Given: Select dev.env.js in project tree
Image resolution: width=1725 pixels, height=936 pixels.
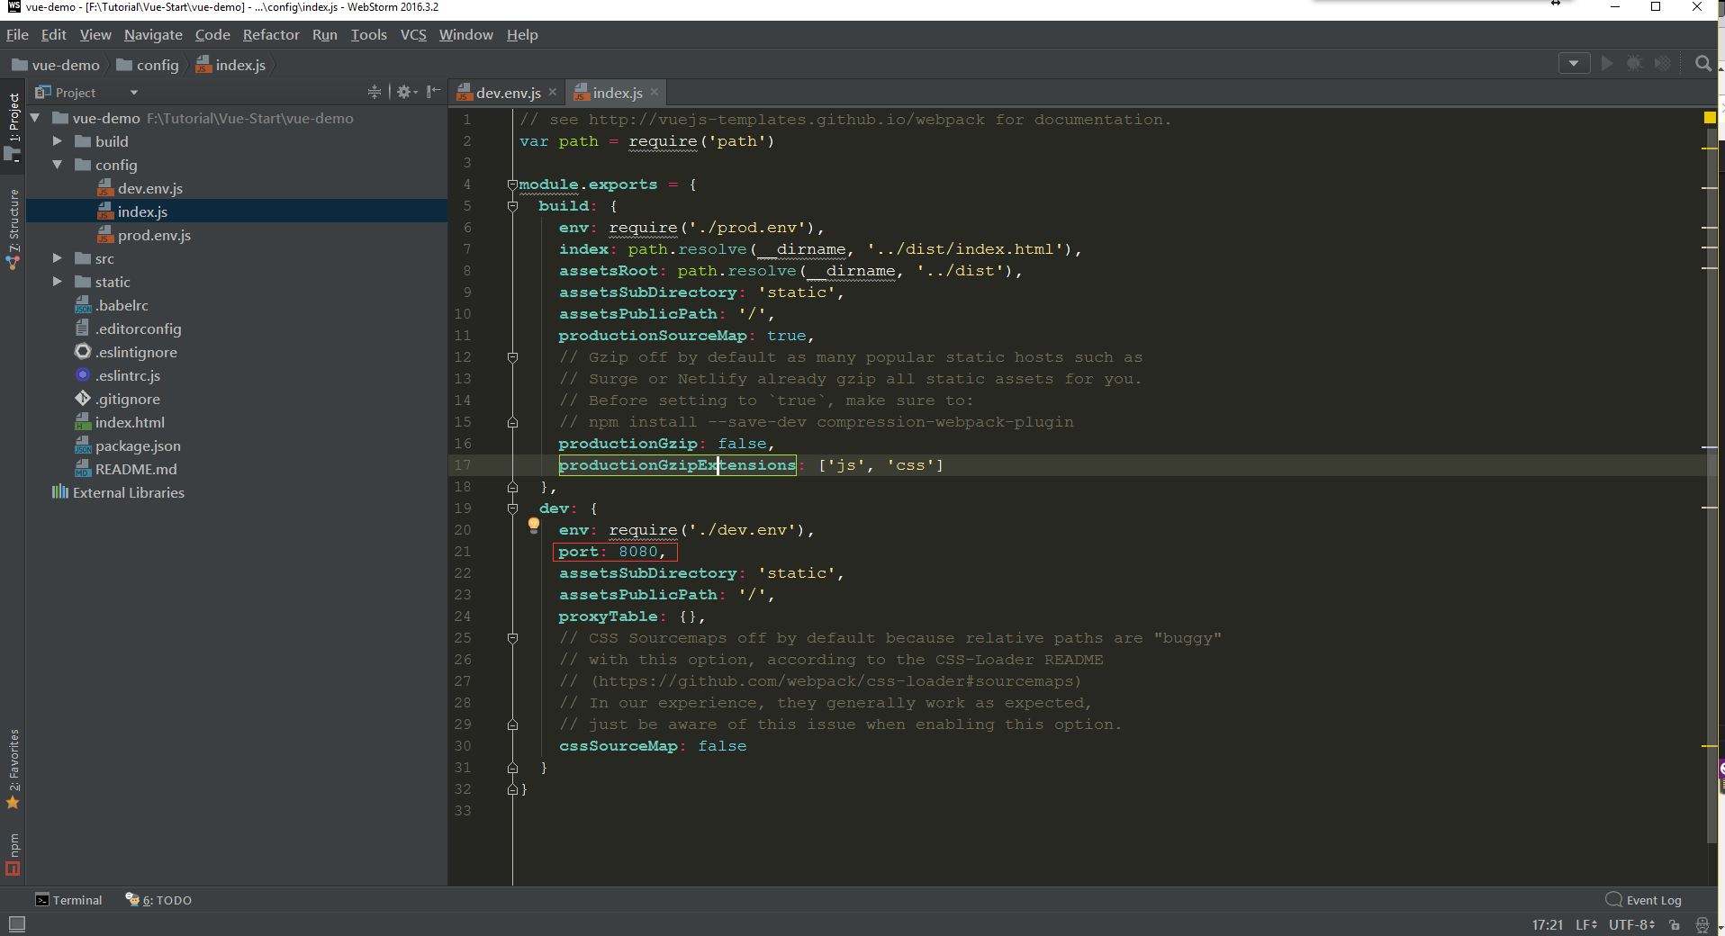Looking at the screenshot, I should click(x=149, y=188).
